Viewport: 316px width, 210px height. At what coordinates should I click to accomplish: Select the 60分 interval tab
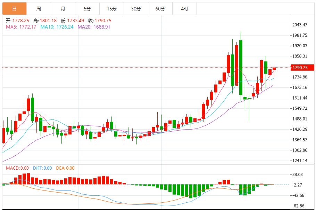click(160, 9)
